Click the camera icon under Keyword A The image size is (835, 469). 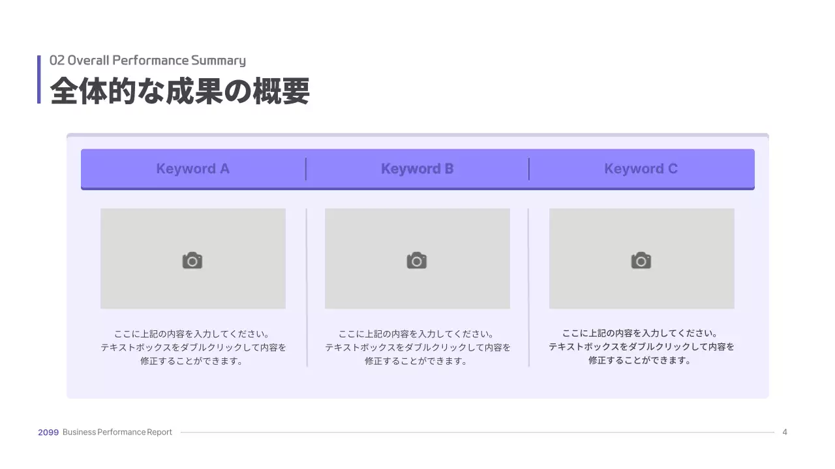click(192, 261)
